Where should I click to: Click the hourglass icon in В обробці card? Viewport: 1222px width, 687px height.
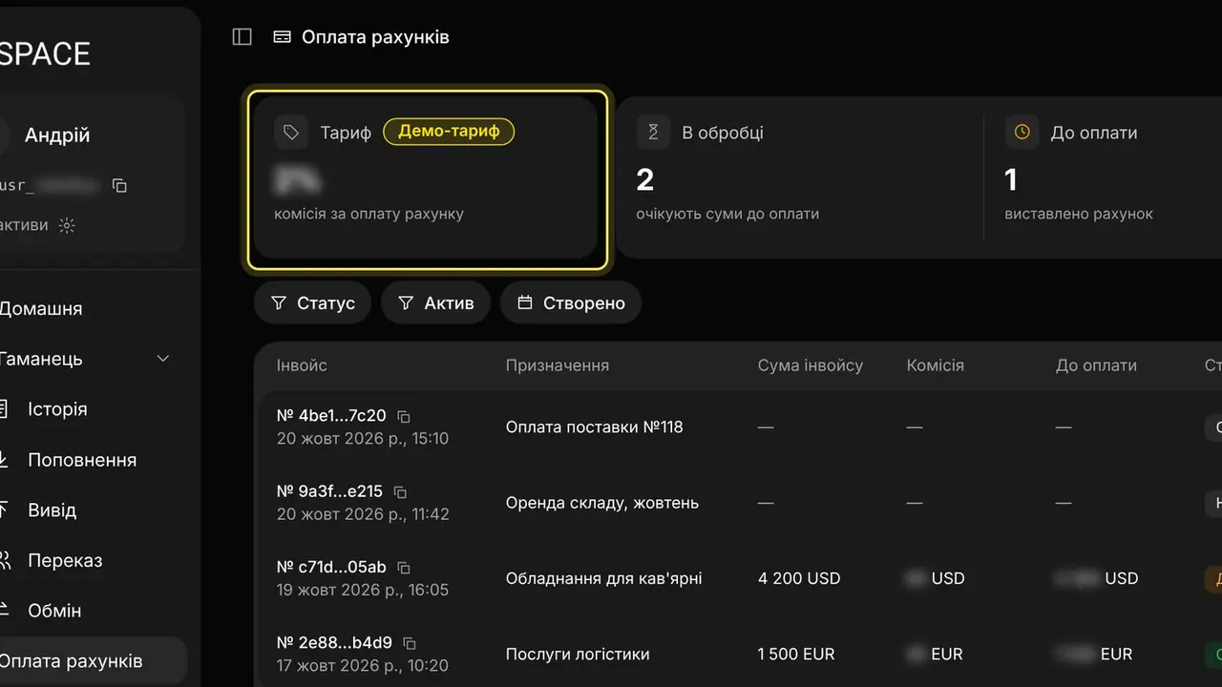click(653, 133)
